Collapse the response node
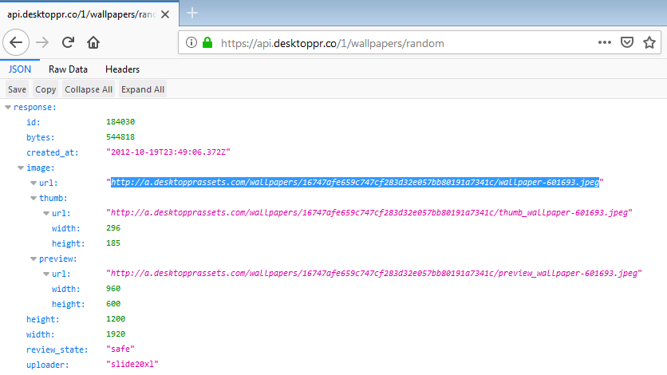The width and height of the screenshot is (667, 375). pyautogui.click(x=8, y=107)
